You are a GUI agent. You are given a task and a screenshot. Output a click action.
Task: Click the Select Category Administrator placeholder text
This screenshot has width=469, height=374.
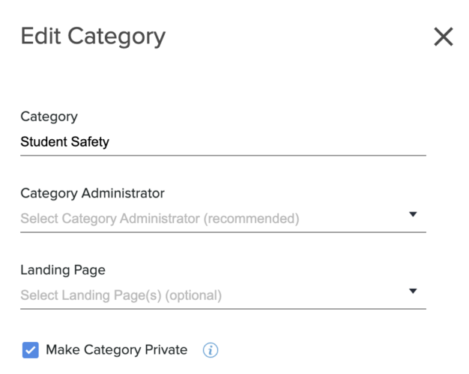pyautogui.click(x=160, y=218)
